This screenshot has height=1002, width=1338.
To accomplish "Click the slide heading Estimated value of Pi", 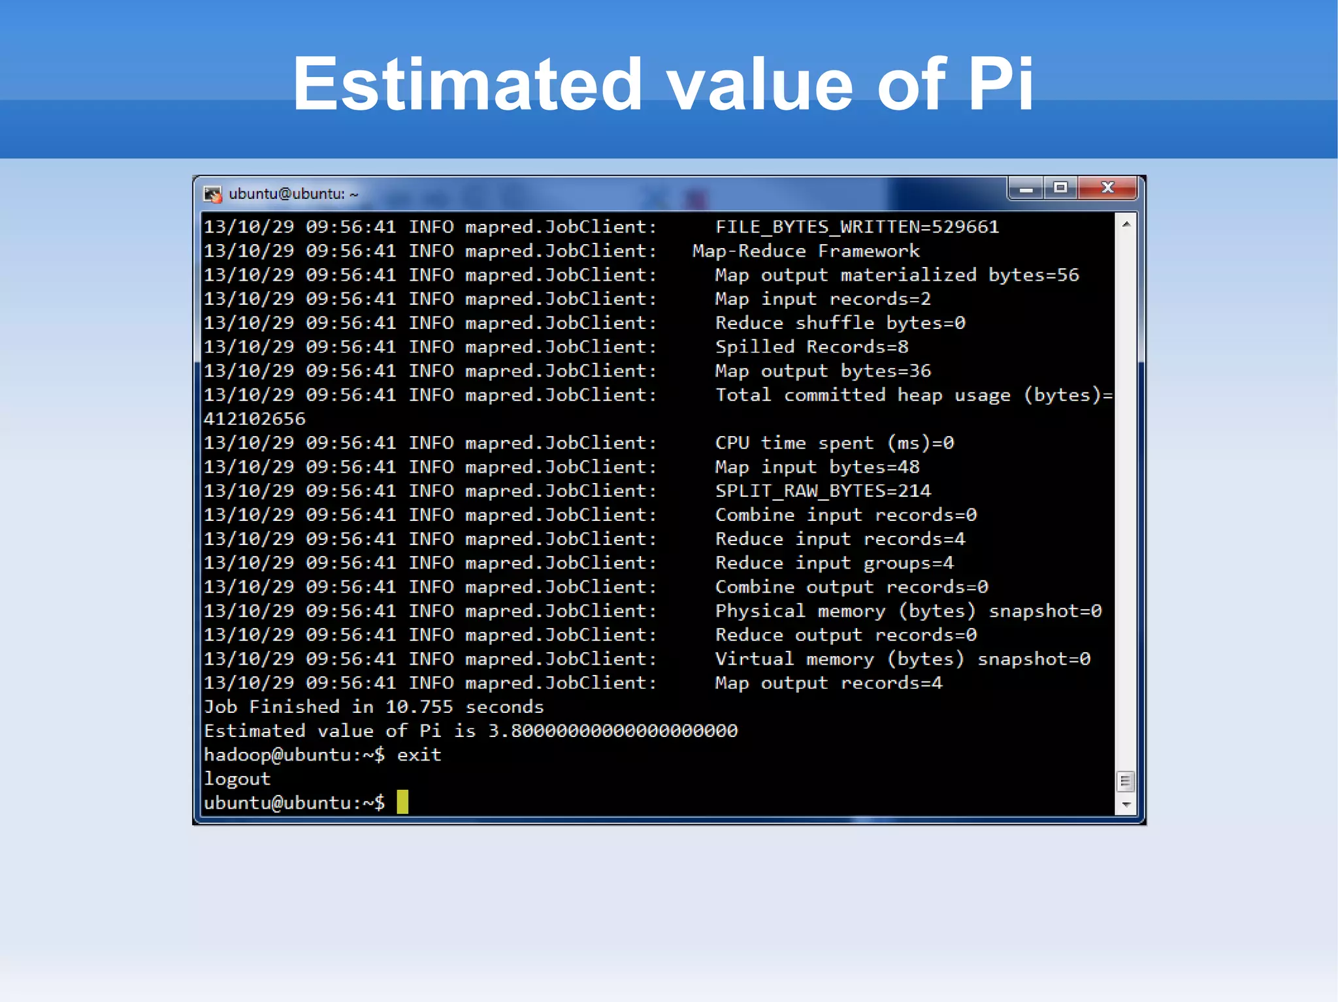I will pyautogui.click(x=663, y=84).
